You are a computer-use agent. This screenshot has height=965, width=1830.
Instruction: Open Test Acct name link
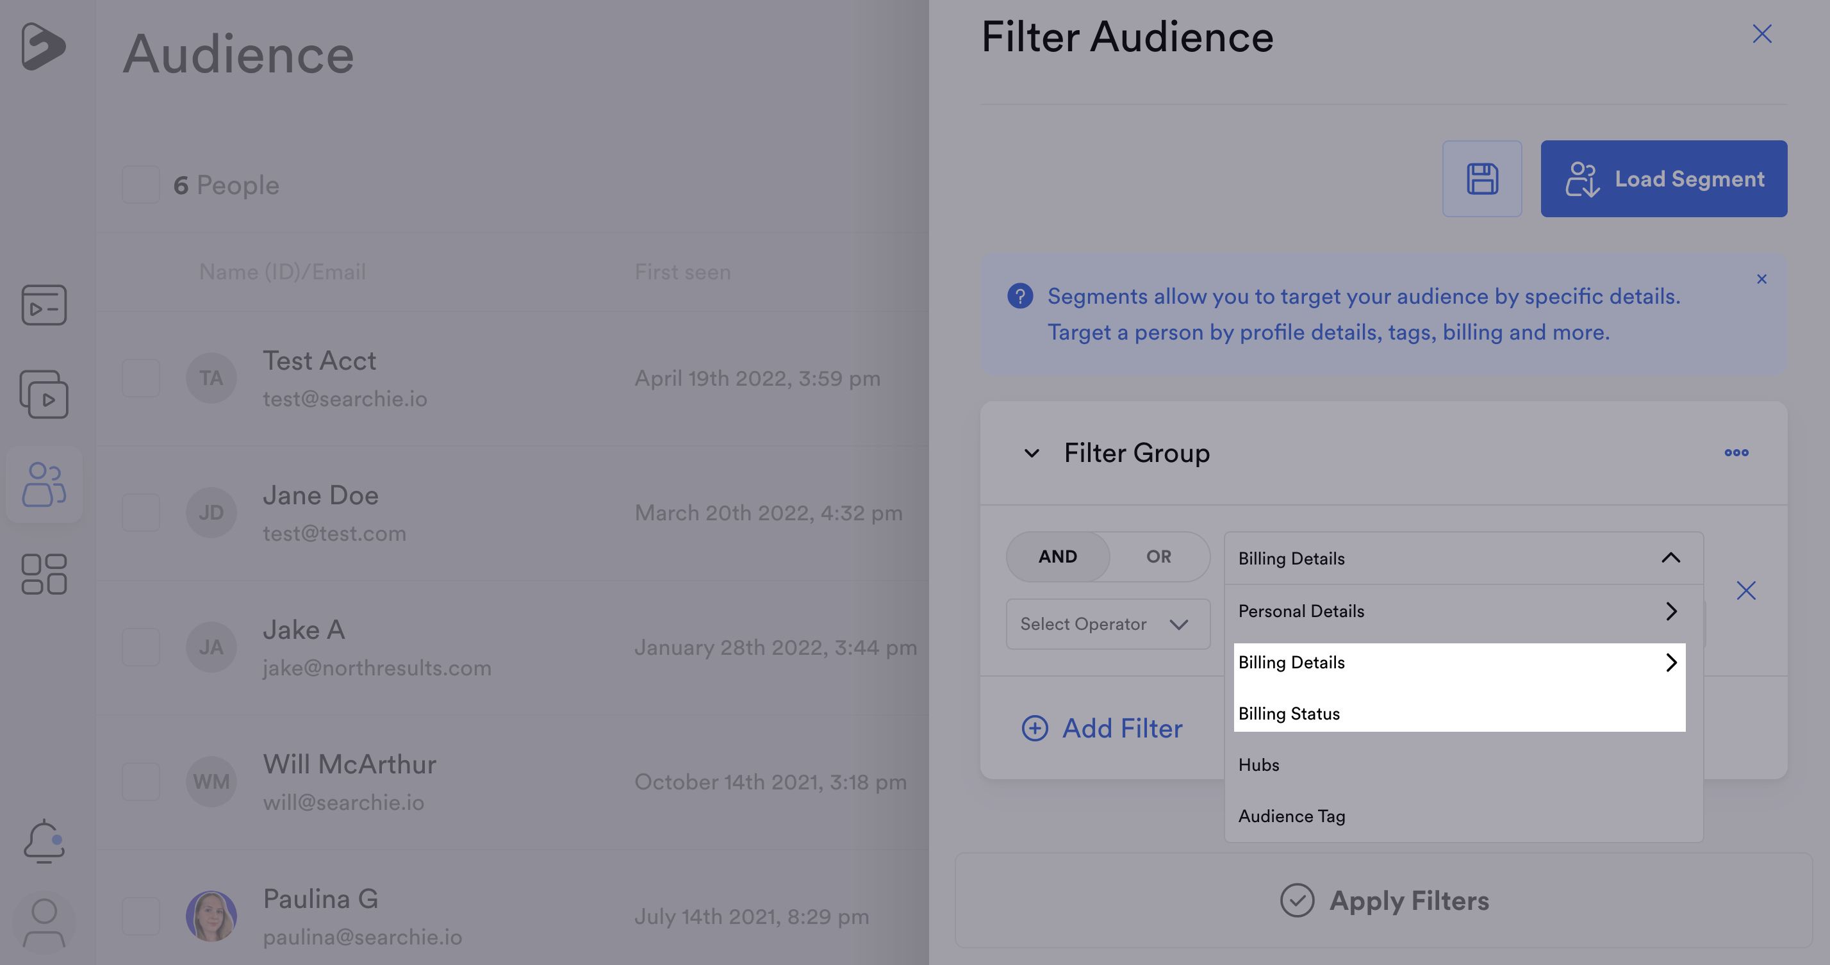320,361
